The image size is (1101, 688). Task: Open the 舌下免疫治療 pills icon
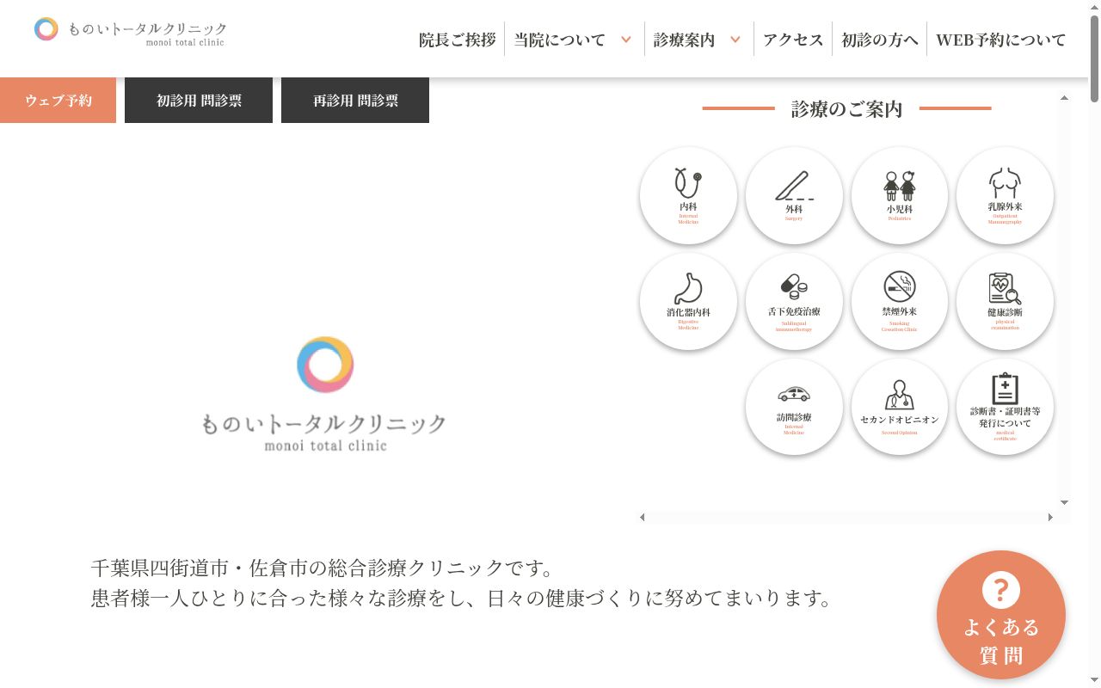point(794,301)
